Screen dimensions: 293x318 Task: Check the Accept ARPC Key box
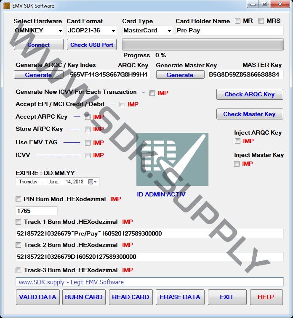[88, 117]
